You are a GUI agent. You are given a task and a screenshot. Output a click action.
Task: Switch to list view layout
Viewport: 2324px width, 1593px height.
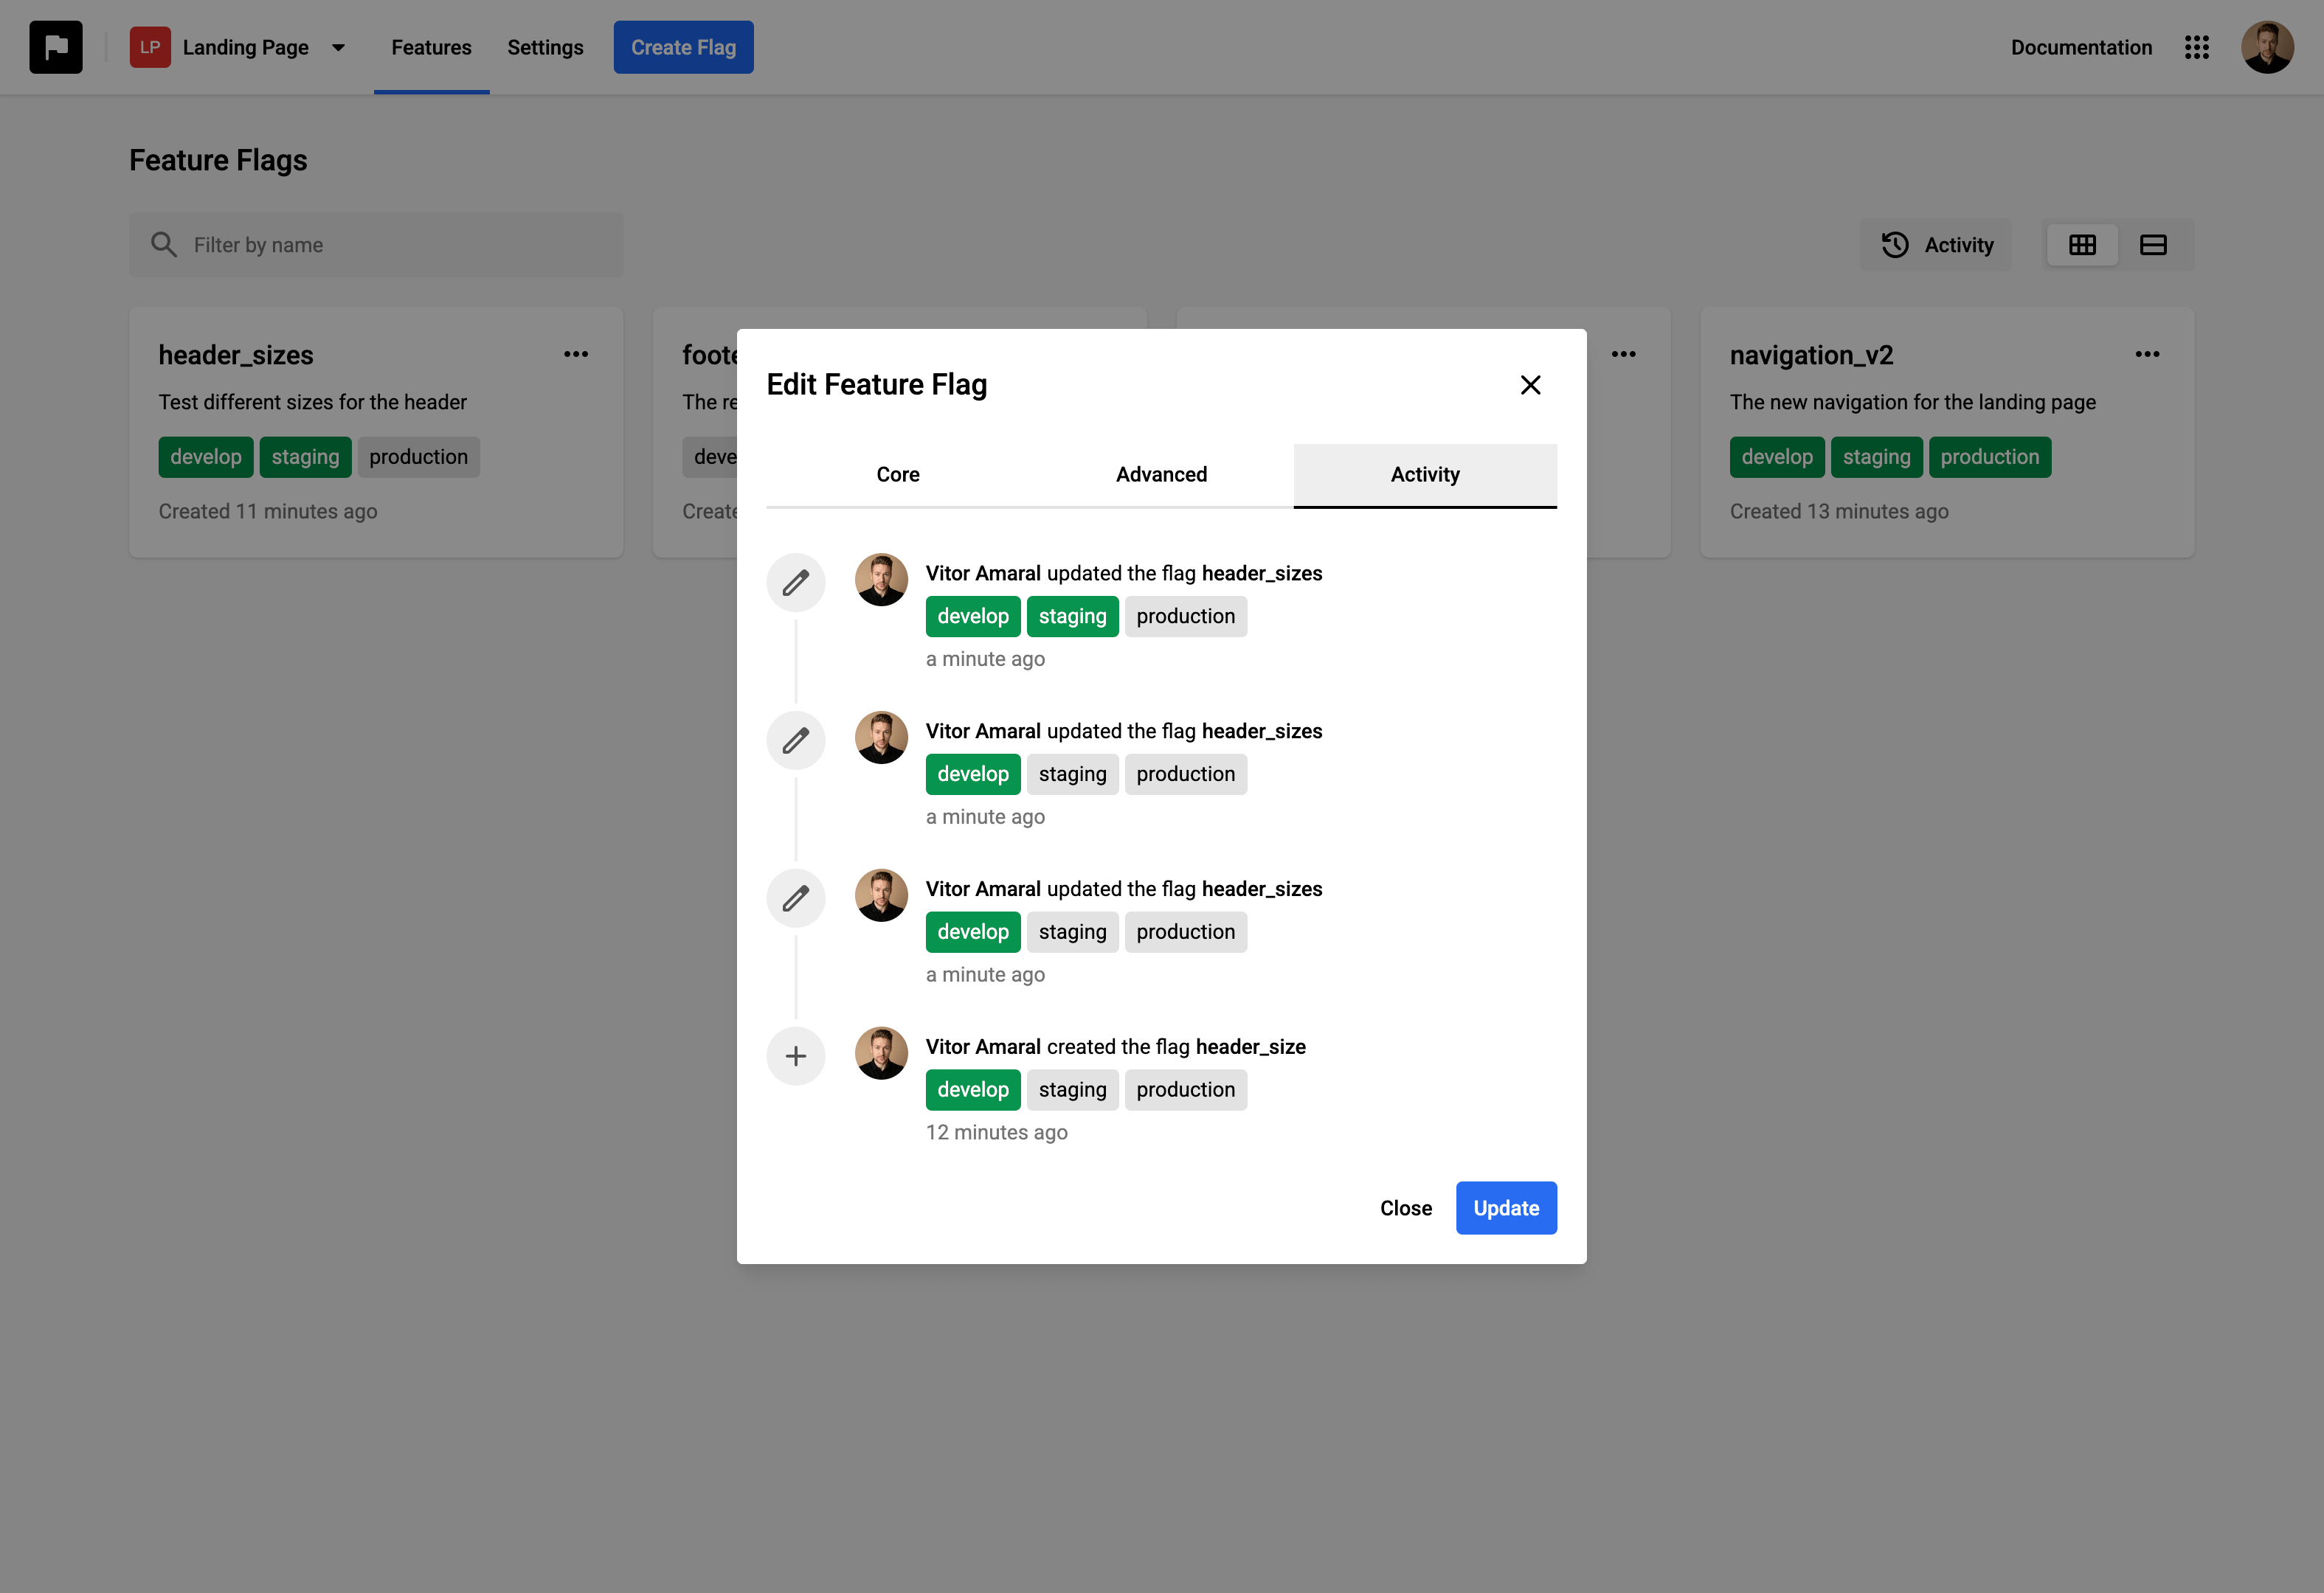pos(2152,244)
